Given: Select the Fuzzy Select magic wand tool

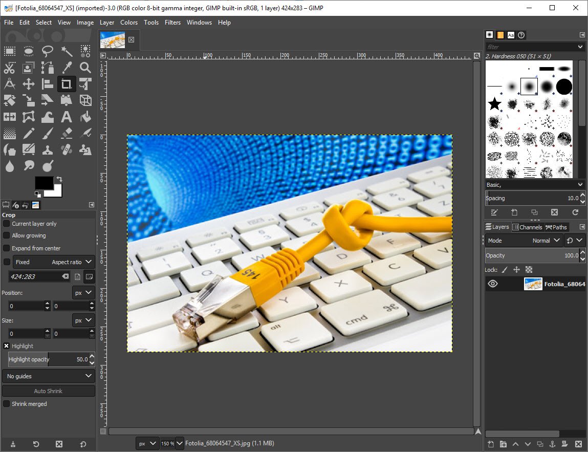Looking at the screenshot, I should click(x=67, y=51).
